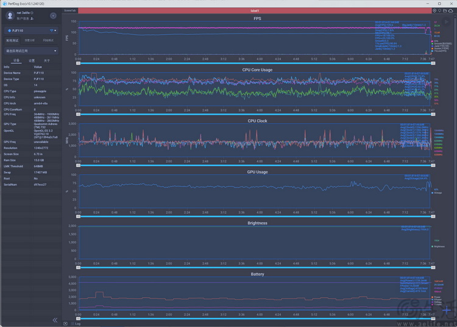Switch to the 常规测试 tab

pyautogui.click(x=12, y=40)
